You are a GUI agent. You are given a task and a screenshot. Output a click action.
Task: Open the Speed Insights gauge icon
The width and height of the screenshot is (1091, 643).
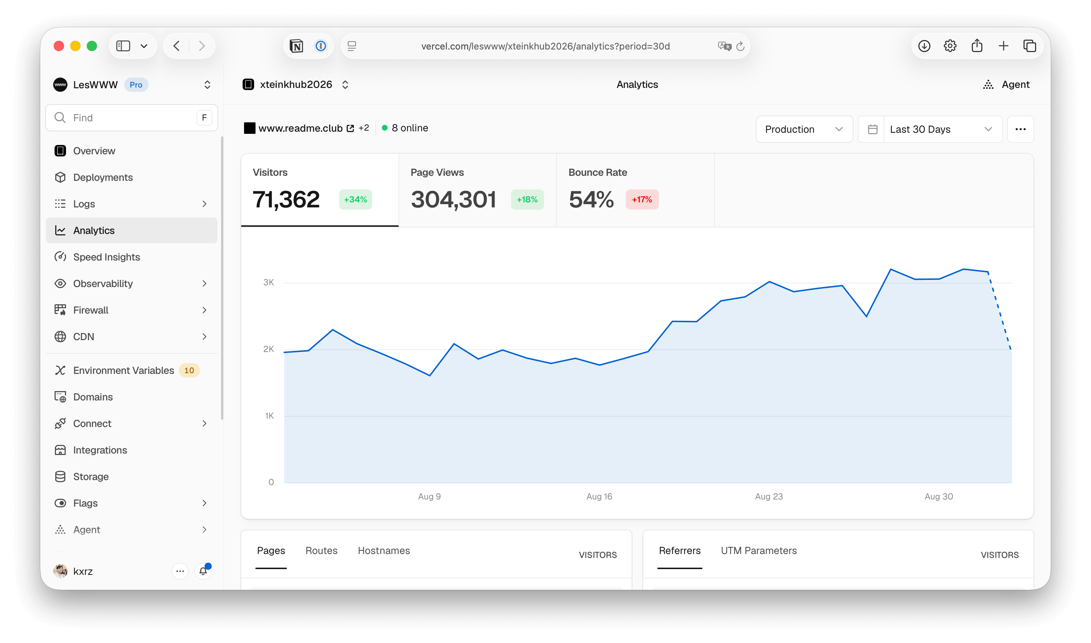(60, 257)
